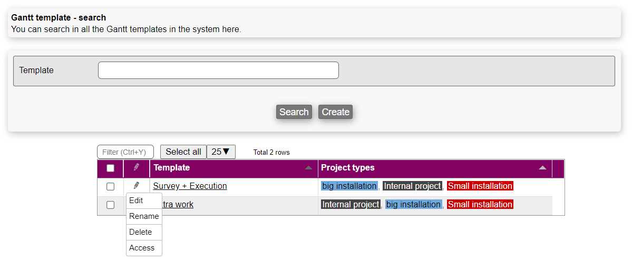Image resolution: width=632 pixels, height=261 pixels.
Task: Open the Survey + Execution template link
Action: [190, 186]
